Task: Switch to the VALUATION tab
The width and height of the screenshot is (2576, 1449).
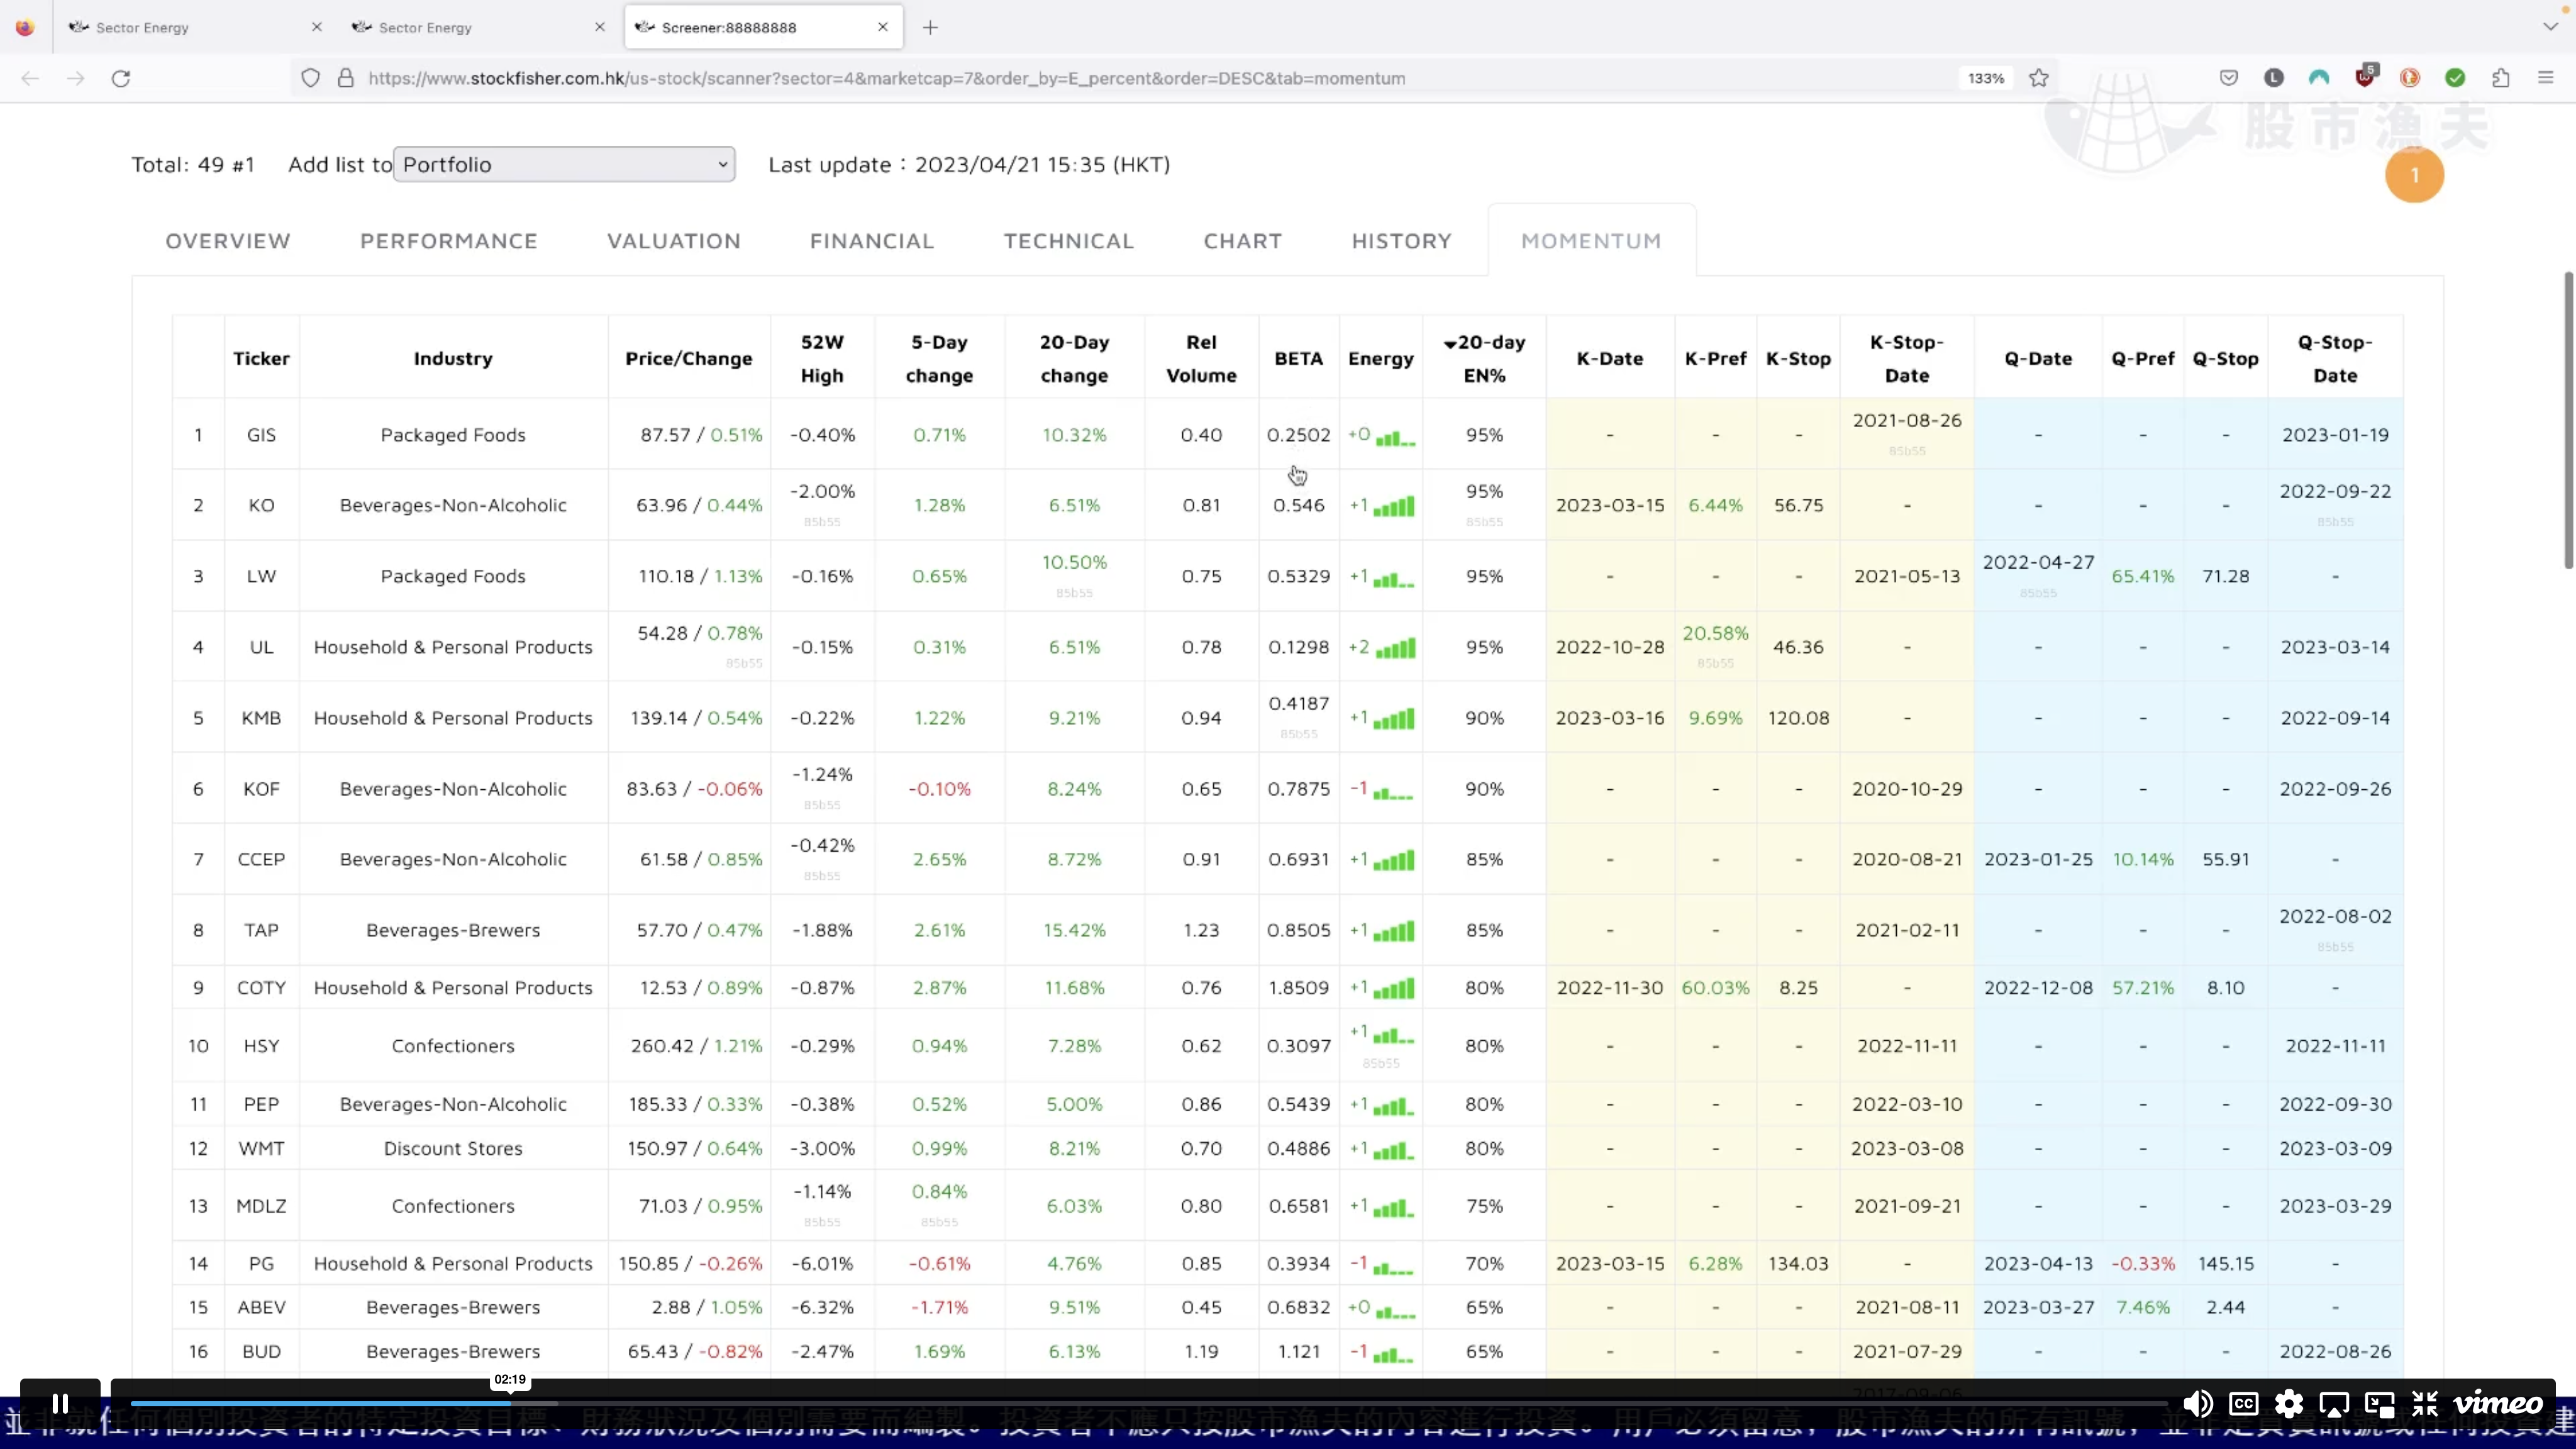Action: point(674,241)
